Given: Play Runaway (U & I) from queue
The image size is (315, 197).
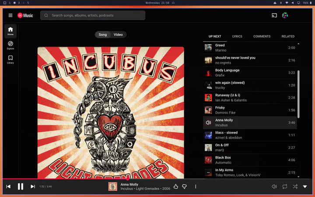Looking at the screenshot, I should [x=250, y=98].
